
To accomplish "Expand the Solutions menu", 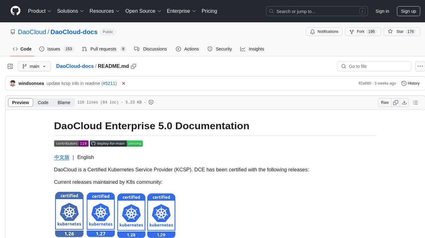I will click(x=70, y=11).
